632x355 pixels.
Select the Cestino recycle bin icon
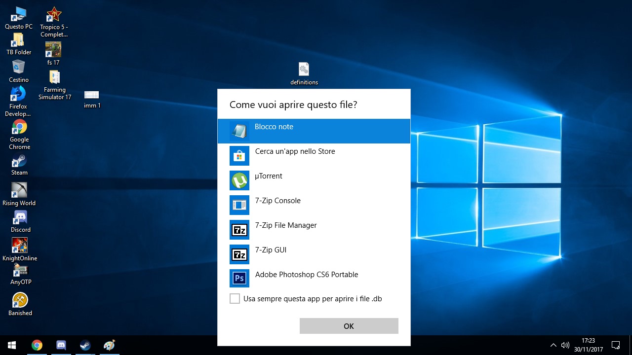click(x=19, y=71)
